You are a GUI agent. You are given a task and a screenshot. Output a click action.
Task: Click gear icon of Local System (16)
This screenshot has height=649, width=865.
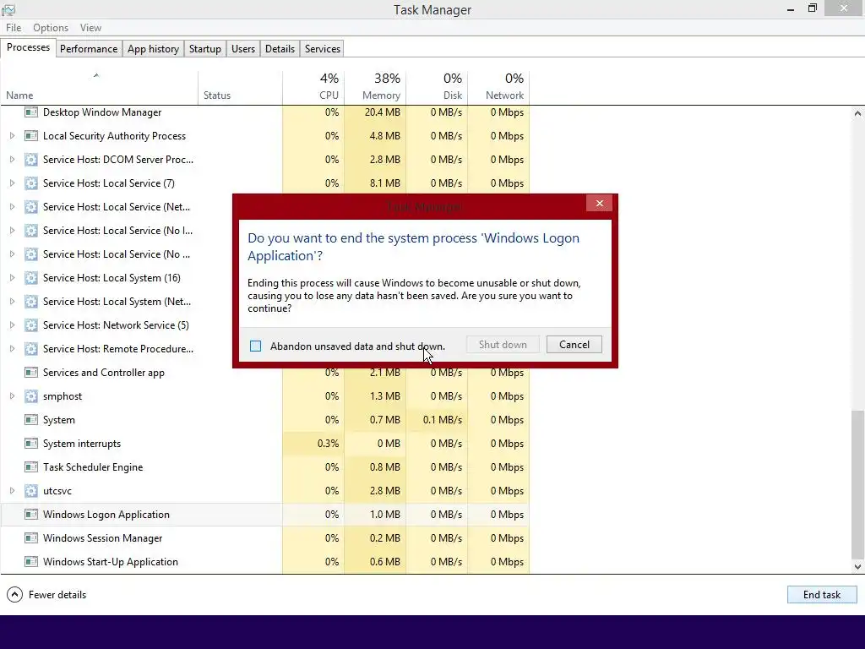pos(31,277)
